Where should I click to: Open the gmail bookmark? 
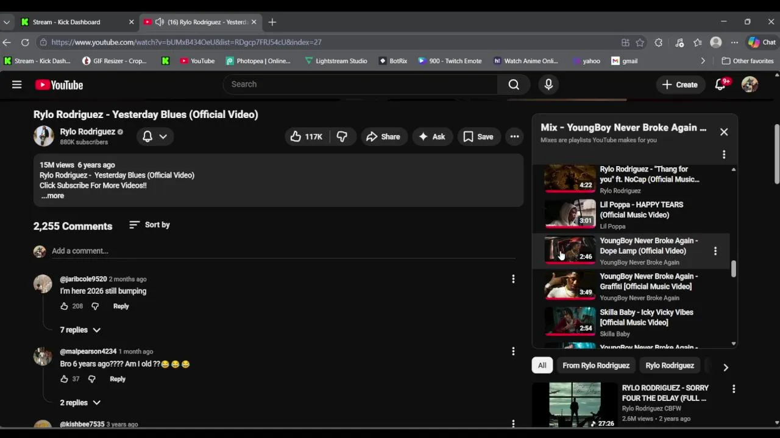pyautogui.click(x=625, y=61)
